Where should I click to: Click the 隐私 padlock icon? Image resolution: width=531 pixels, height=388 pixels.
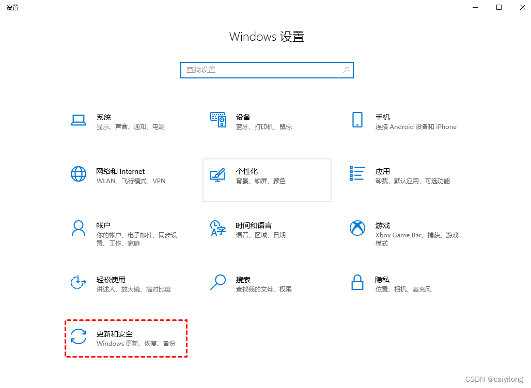pyautogui.click(x=357, y=282)
